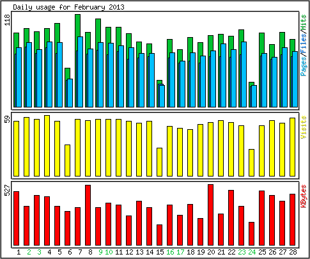
Task: Select the day "1" label on the x-axis
Action: click(x=19, y=252)
